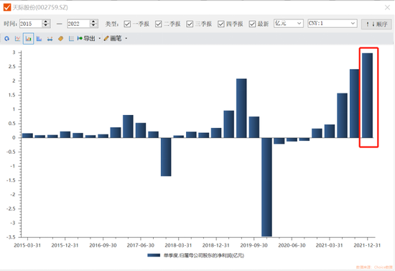
Task: Increase the end year with up arrow
Action: (x=93, y=22)
